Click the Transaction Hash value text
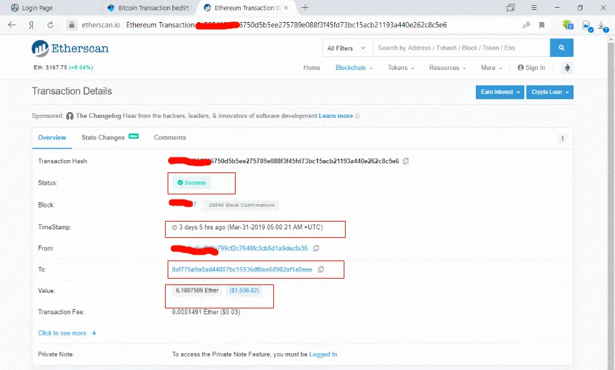This screenshot has height=370, width=615. 284,161
